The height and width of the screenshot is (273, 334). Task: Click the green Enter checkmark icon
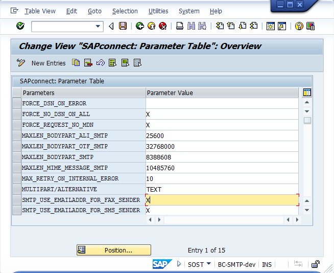pos(20,26)
